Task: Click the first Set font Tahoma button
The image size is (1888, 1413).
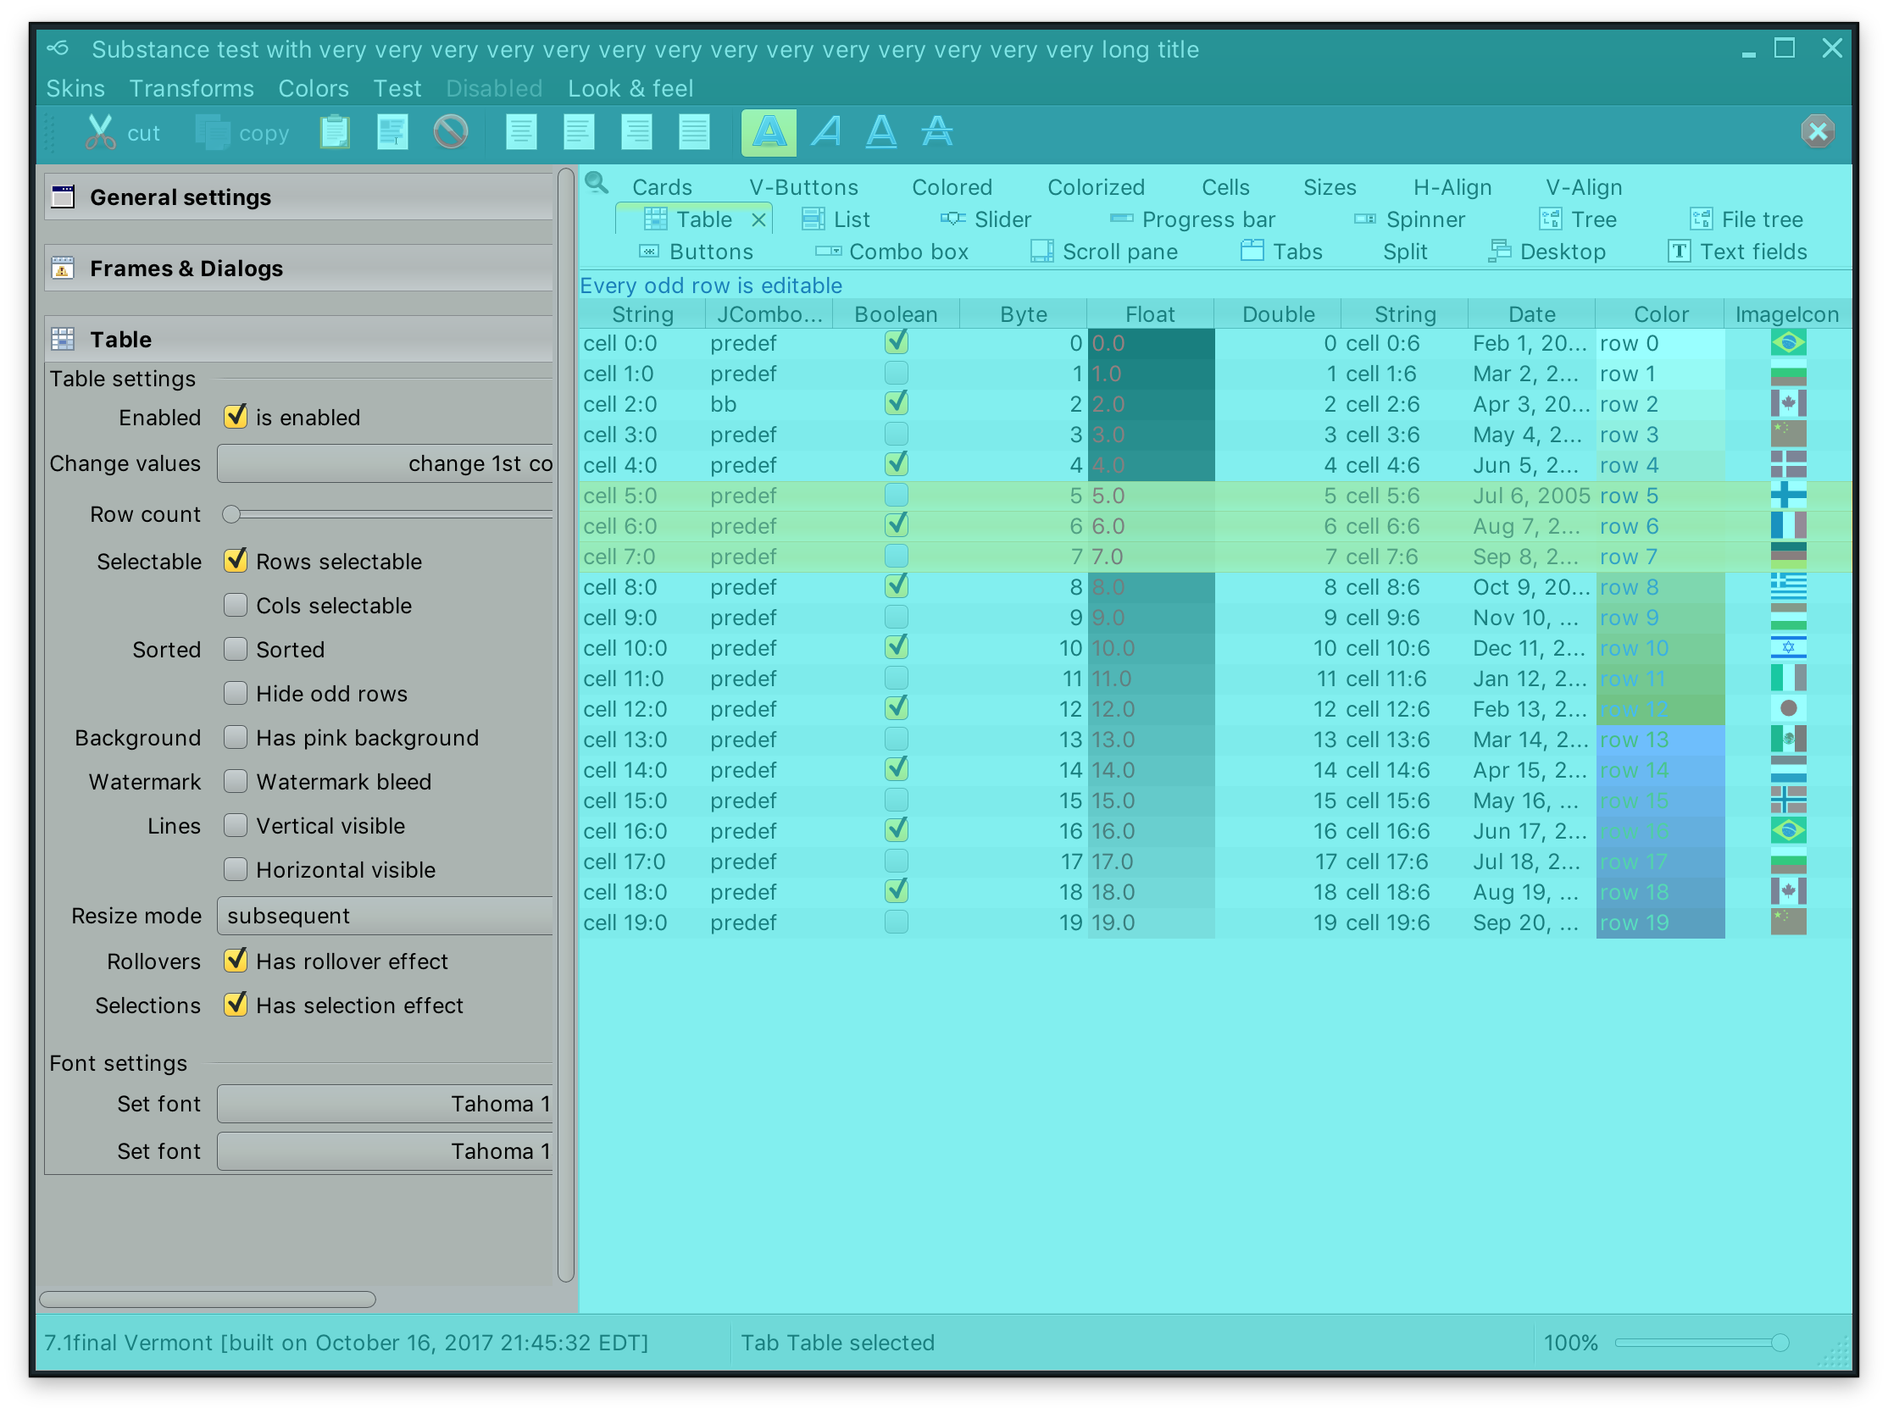Action: (386, 1103)
